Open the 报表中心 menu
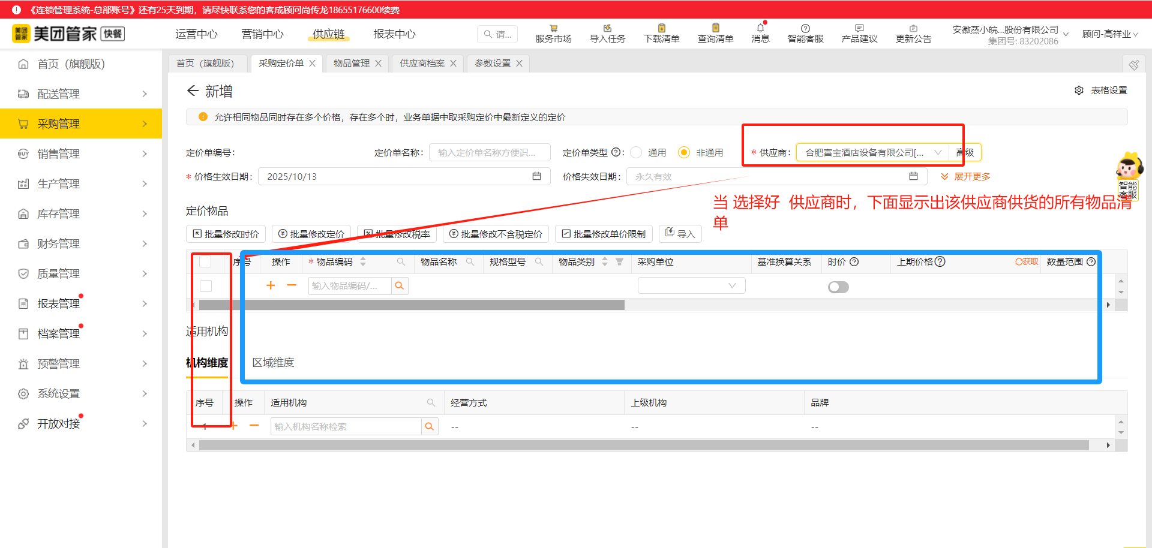Image resolution: width=1152 pixels, height=548 pixels. click(x=394, y=34)
